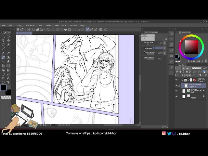Open the File menu

click(x=4, y=25)
